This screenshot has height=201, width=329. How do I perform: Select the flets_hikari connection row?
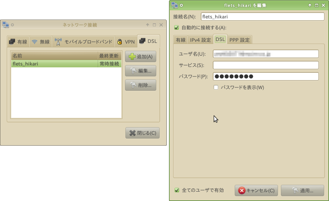click(x=66, y=64)
